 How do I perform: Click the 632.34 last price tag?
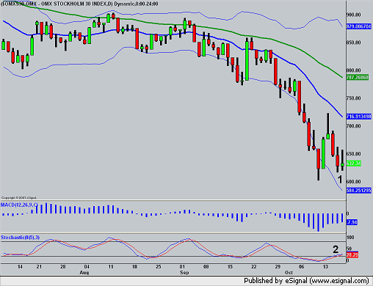pos(354,164)
